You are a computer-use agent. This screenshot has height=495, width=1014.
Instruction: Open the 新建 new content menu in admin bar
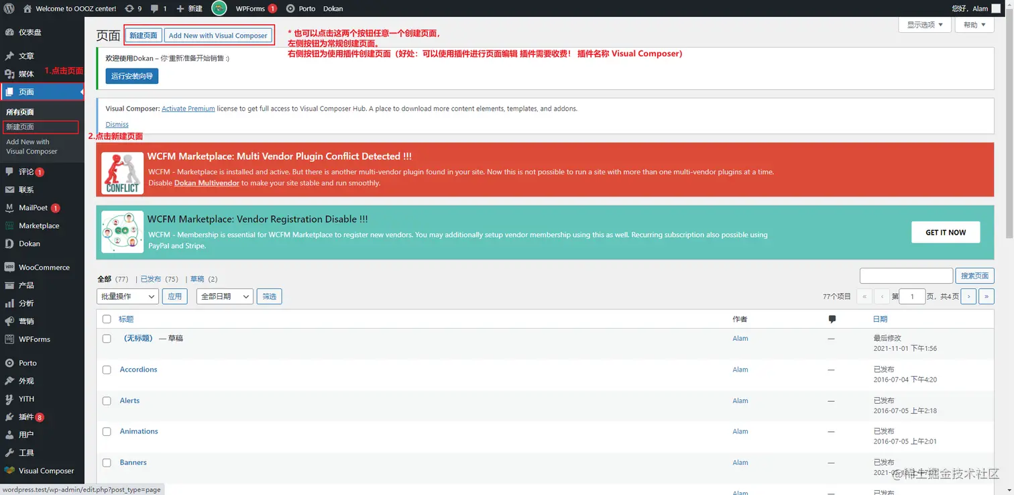pyautogui.click(x=189, y=9)
